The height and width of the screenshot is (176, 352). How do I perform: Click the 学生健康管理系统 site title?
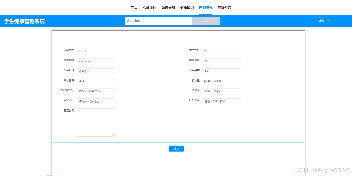(24, 21)
